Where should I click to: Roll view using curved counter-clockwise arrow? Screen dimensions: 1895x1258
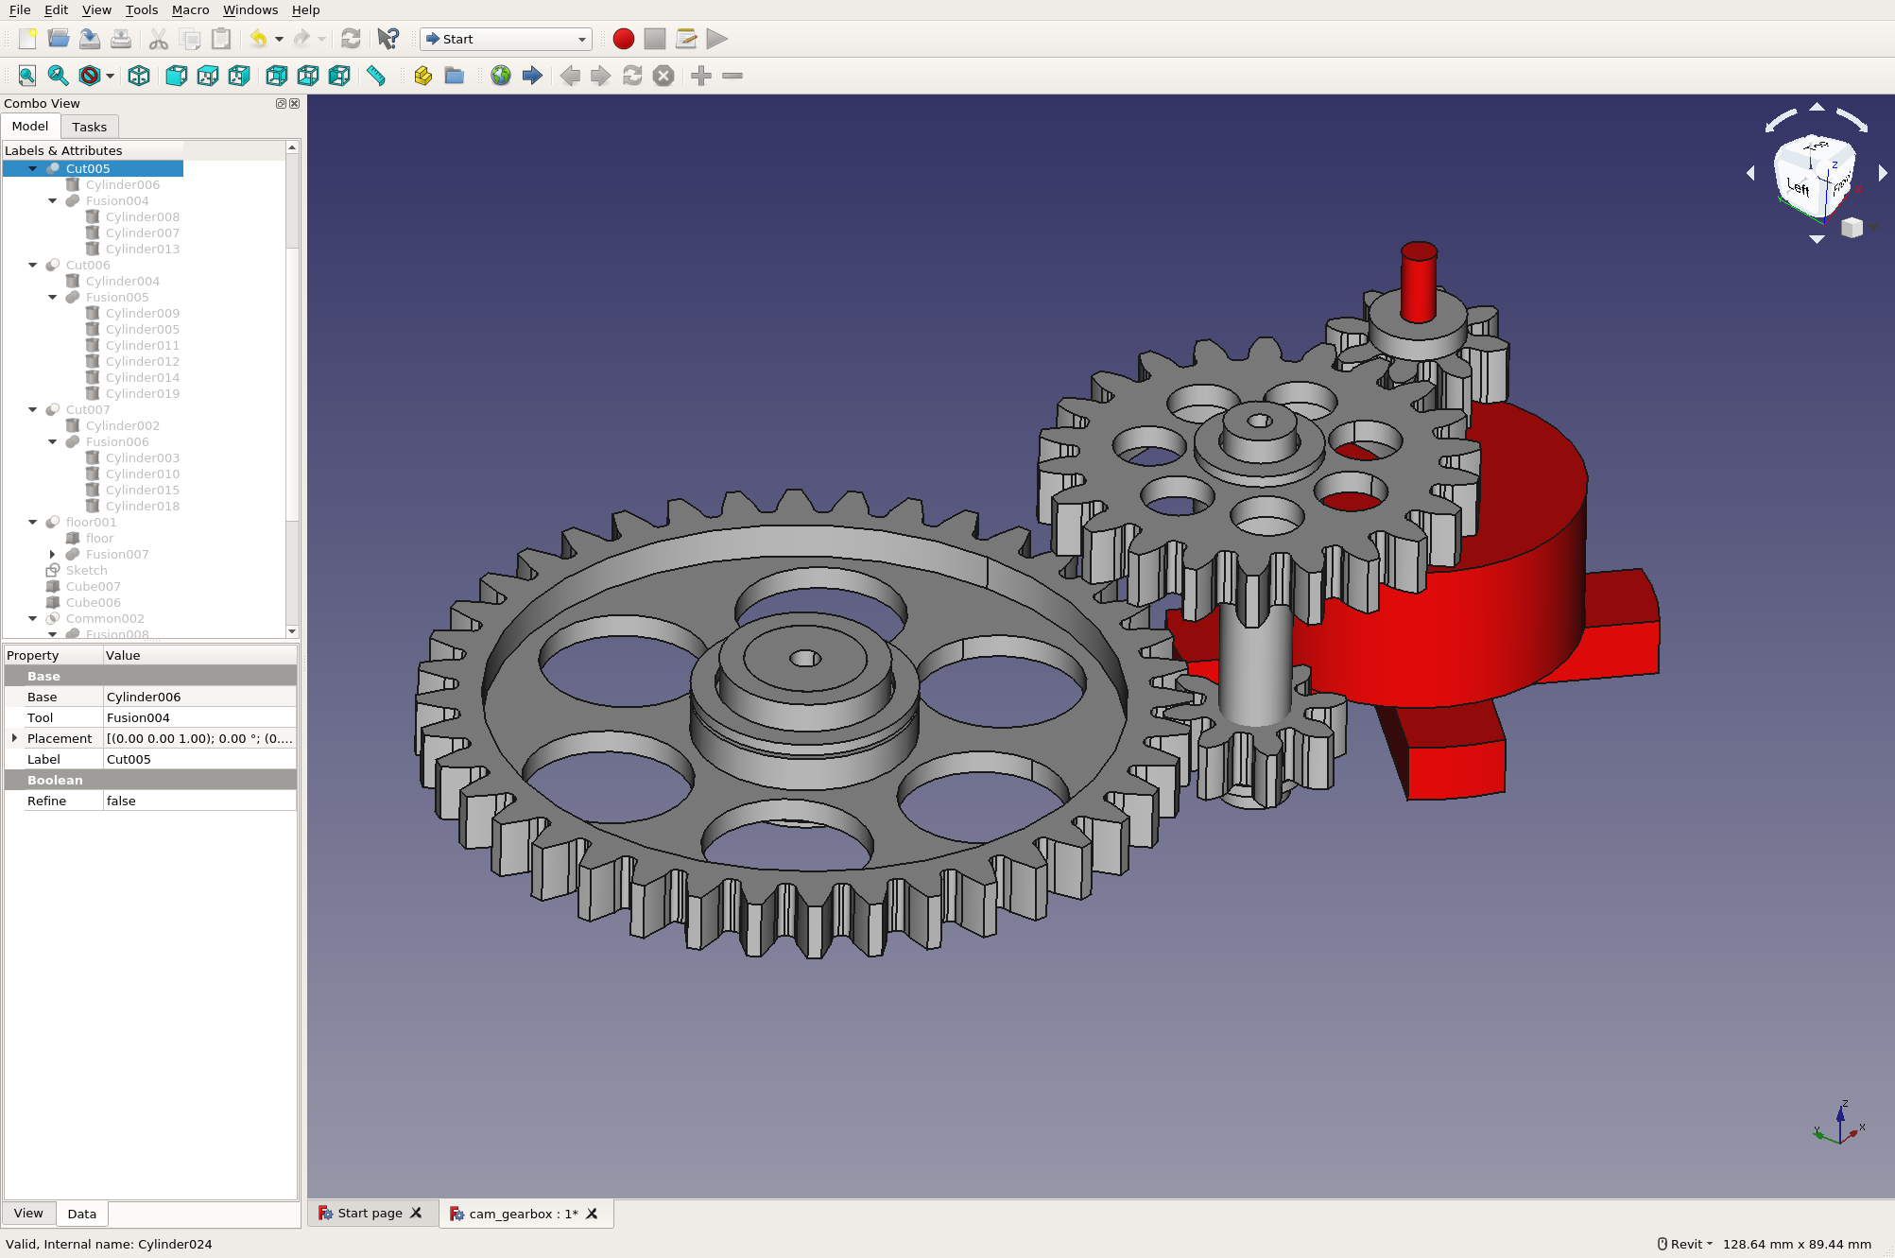click(1782, 119)
